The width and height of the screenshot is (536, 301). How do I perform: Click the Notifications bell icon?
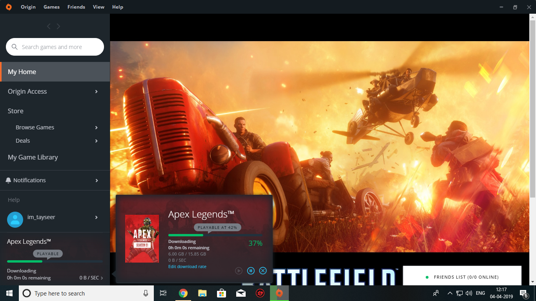click(8, 180)
